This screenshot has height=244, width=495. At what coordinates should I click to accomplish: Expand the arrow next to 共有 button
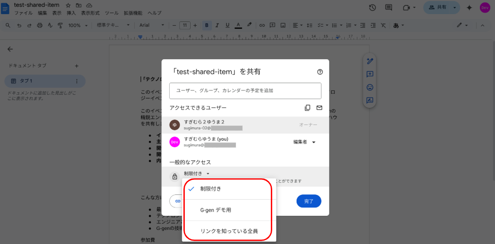tap(455, 7)
